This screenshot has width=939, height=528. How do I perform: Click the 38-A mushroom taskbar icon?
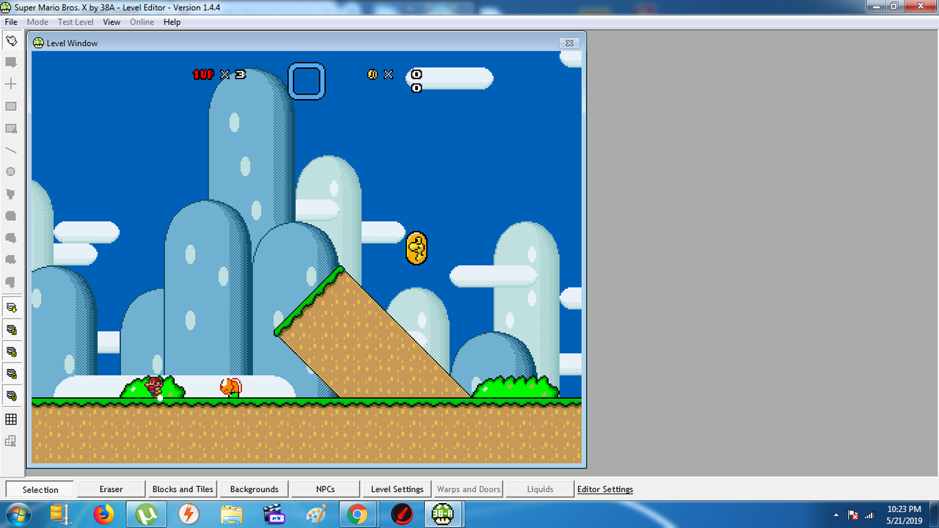(442, 515)
